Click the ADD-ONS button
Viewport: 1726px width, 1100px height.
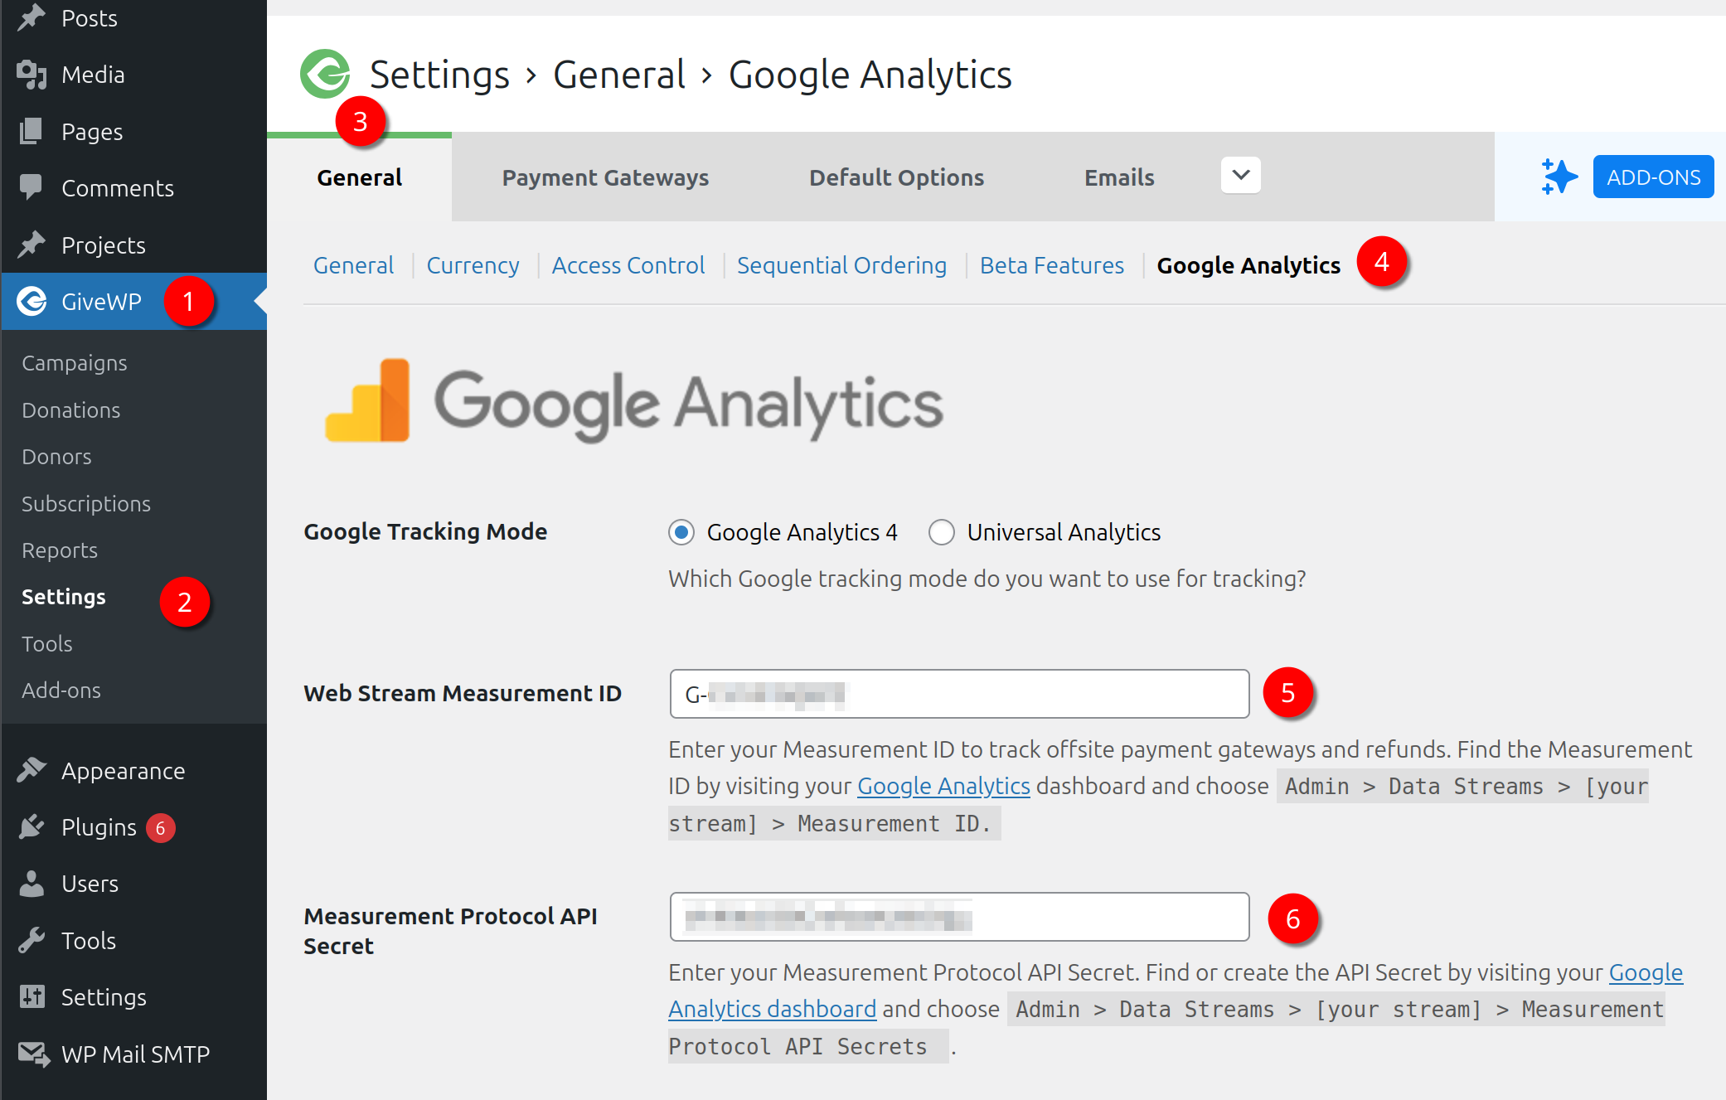1652,176
